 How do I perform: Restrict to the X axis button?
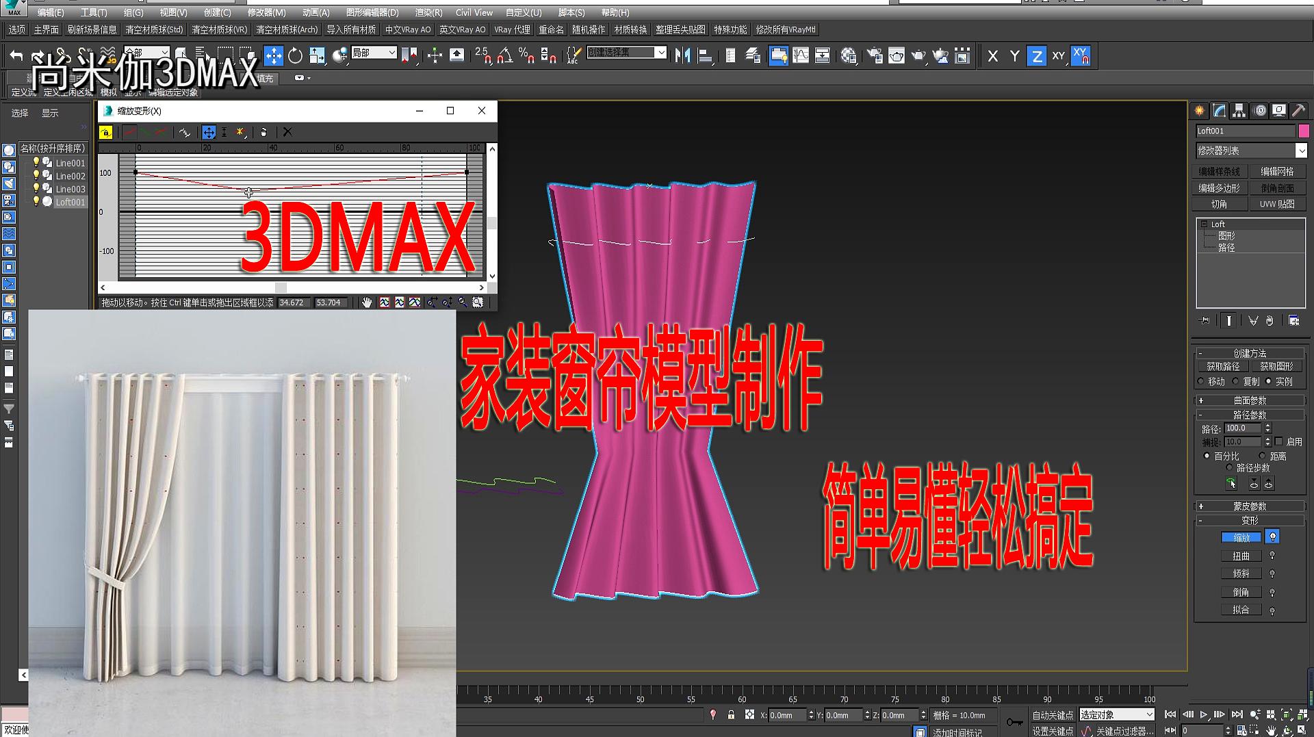coord(992,56)
